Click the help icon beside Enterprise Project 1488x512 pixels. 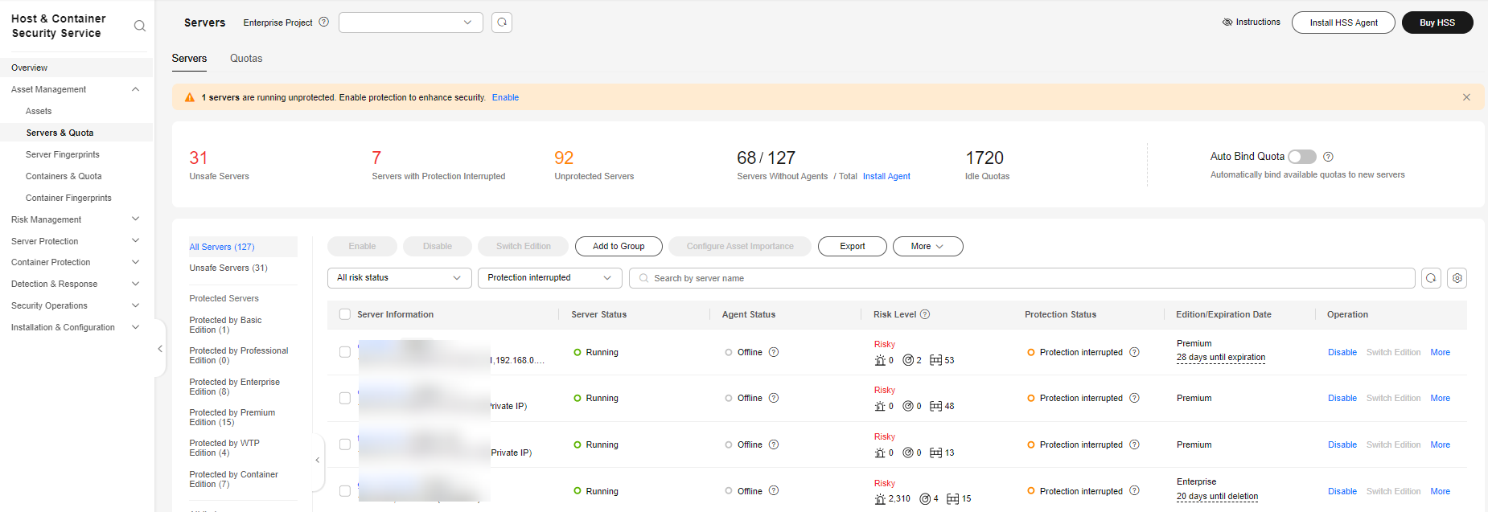(x=324, y=23)
